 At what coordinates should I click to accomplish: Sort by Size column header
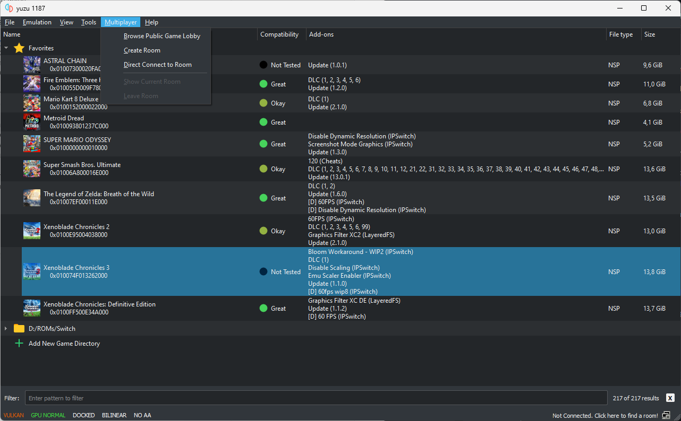coord(661,34)
